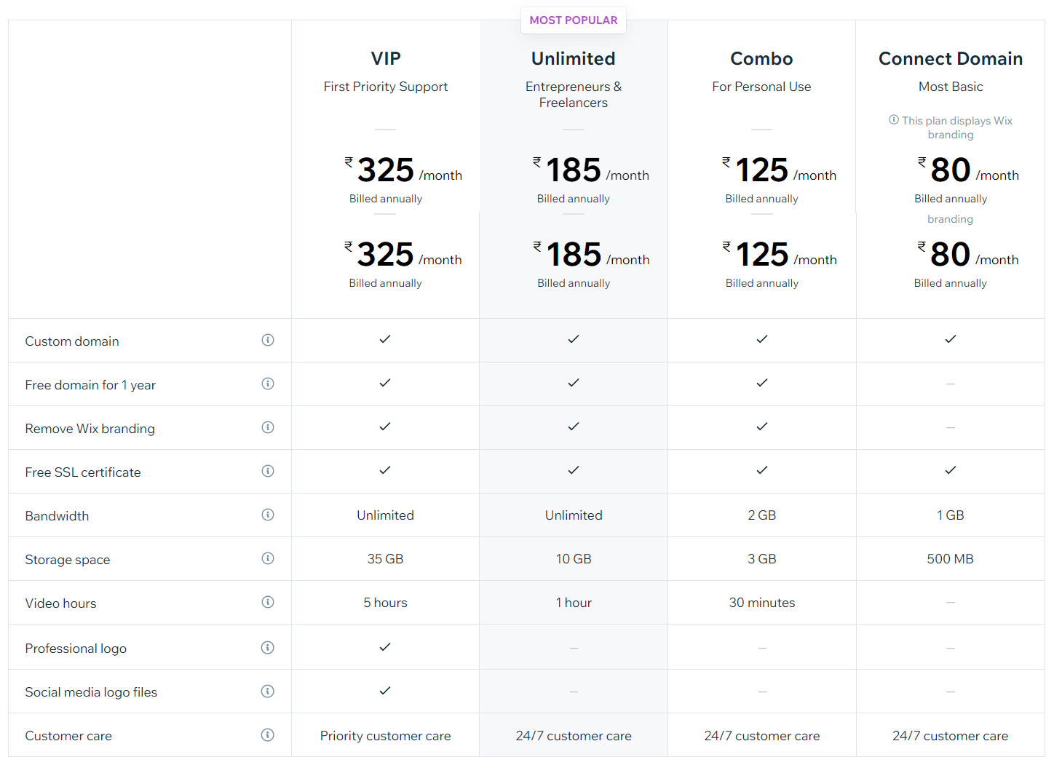Click the 80 per month Connect Domain price
Image resolution: width=1054 pixels, height=765 pixels.
951,170
